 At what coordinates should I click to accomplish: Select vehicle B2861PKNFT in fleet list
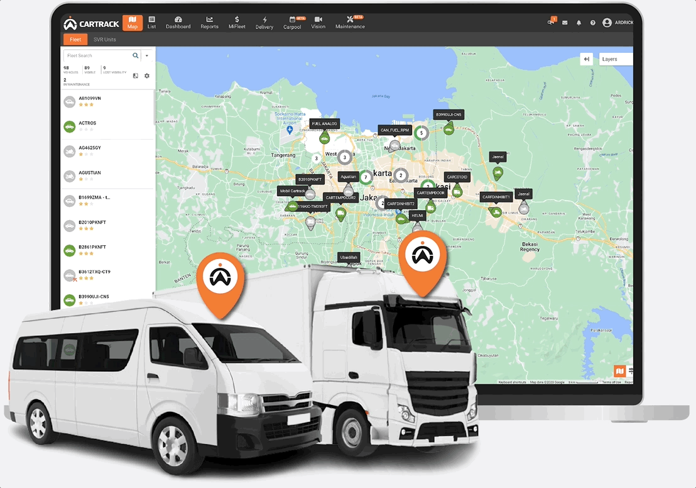(x=107, y=251)
